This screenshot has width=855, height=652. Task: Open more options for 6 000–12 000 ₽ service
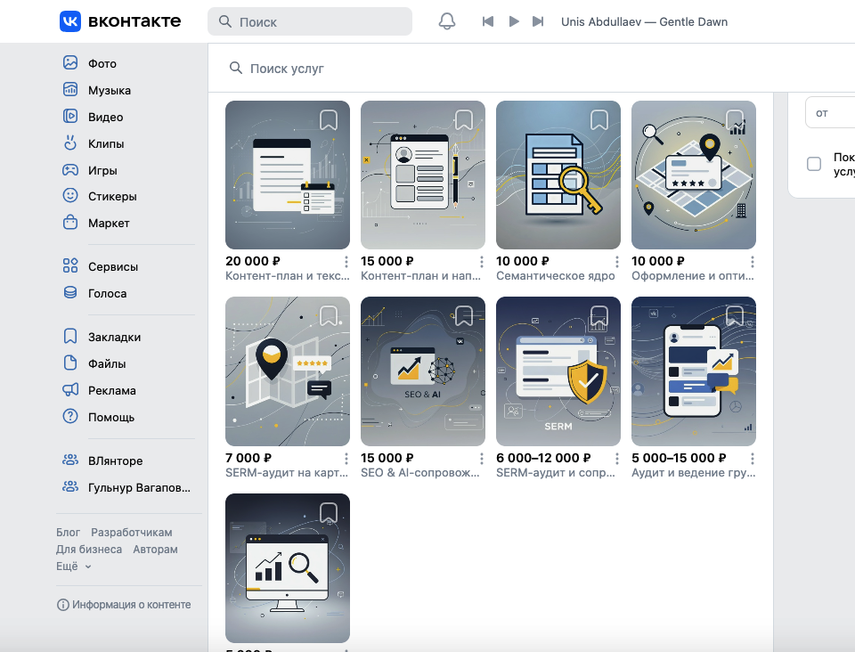[616, 458]
